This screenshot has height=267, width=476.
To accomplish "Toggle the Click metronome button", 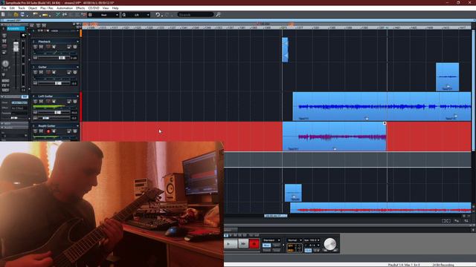I will click(x=308, y=251).
